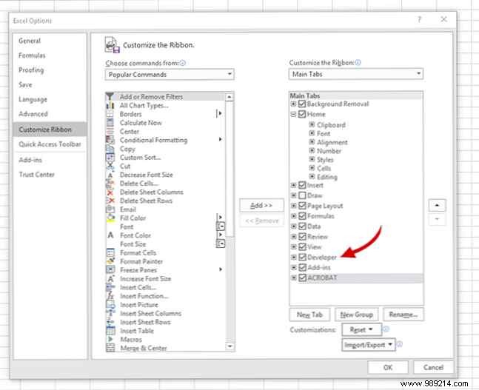Image resolution: width=479 pixels, height=390 pixels.
Task: Click the Copy command icon
Action: coord(110,149)
